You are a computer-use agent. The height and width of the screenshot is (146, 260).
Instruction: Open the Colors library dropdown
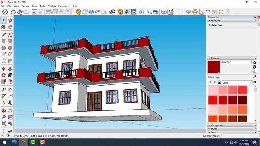tap(236, 83)
